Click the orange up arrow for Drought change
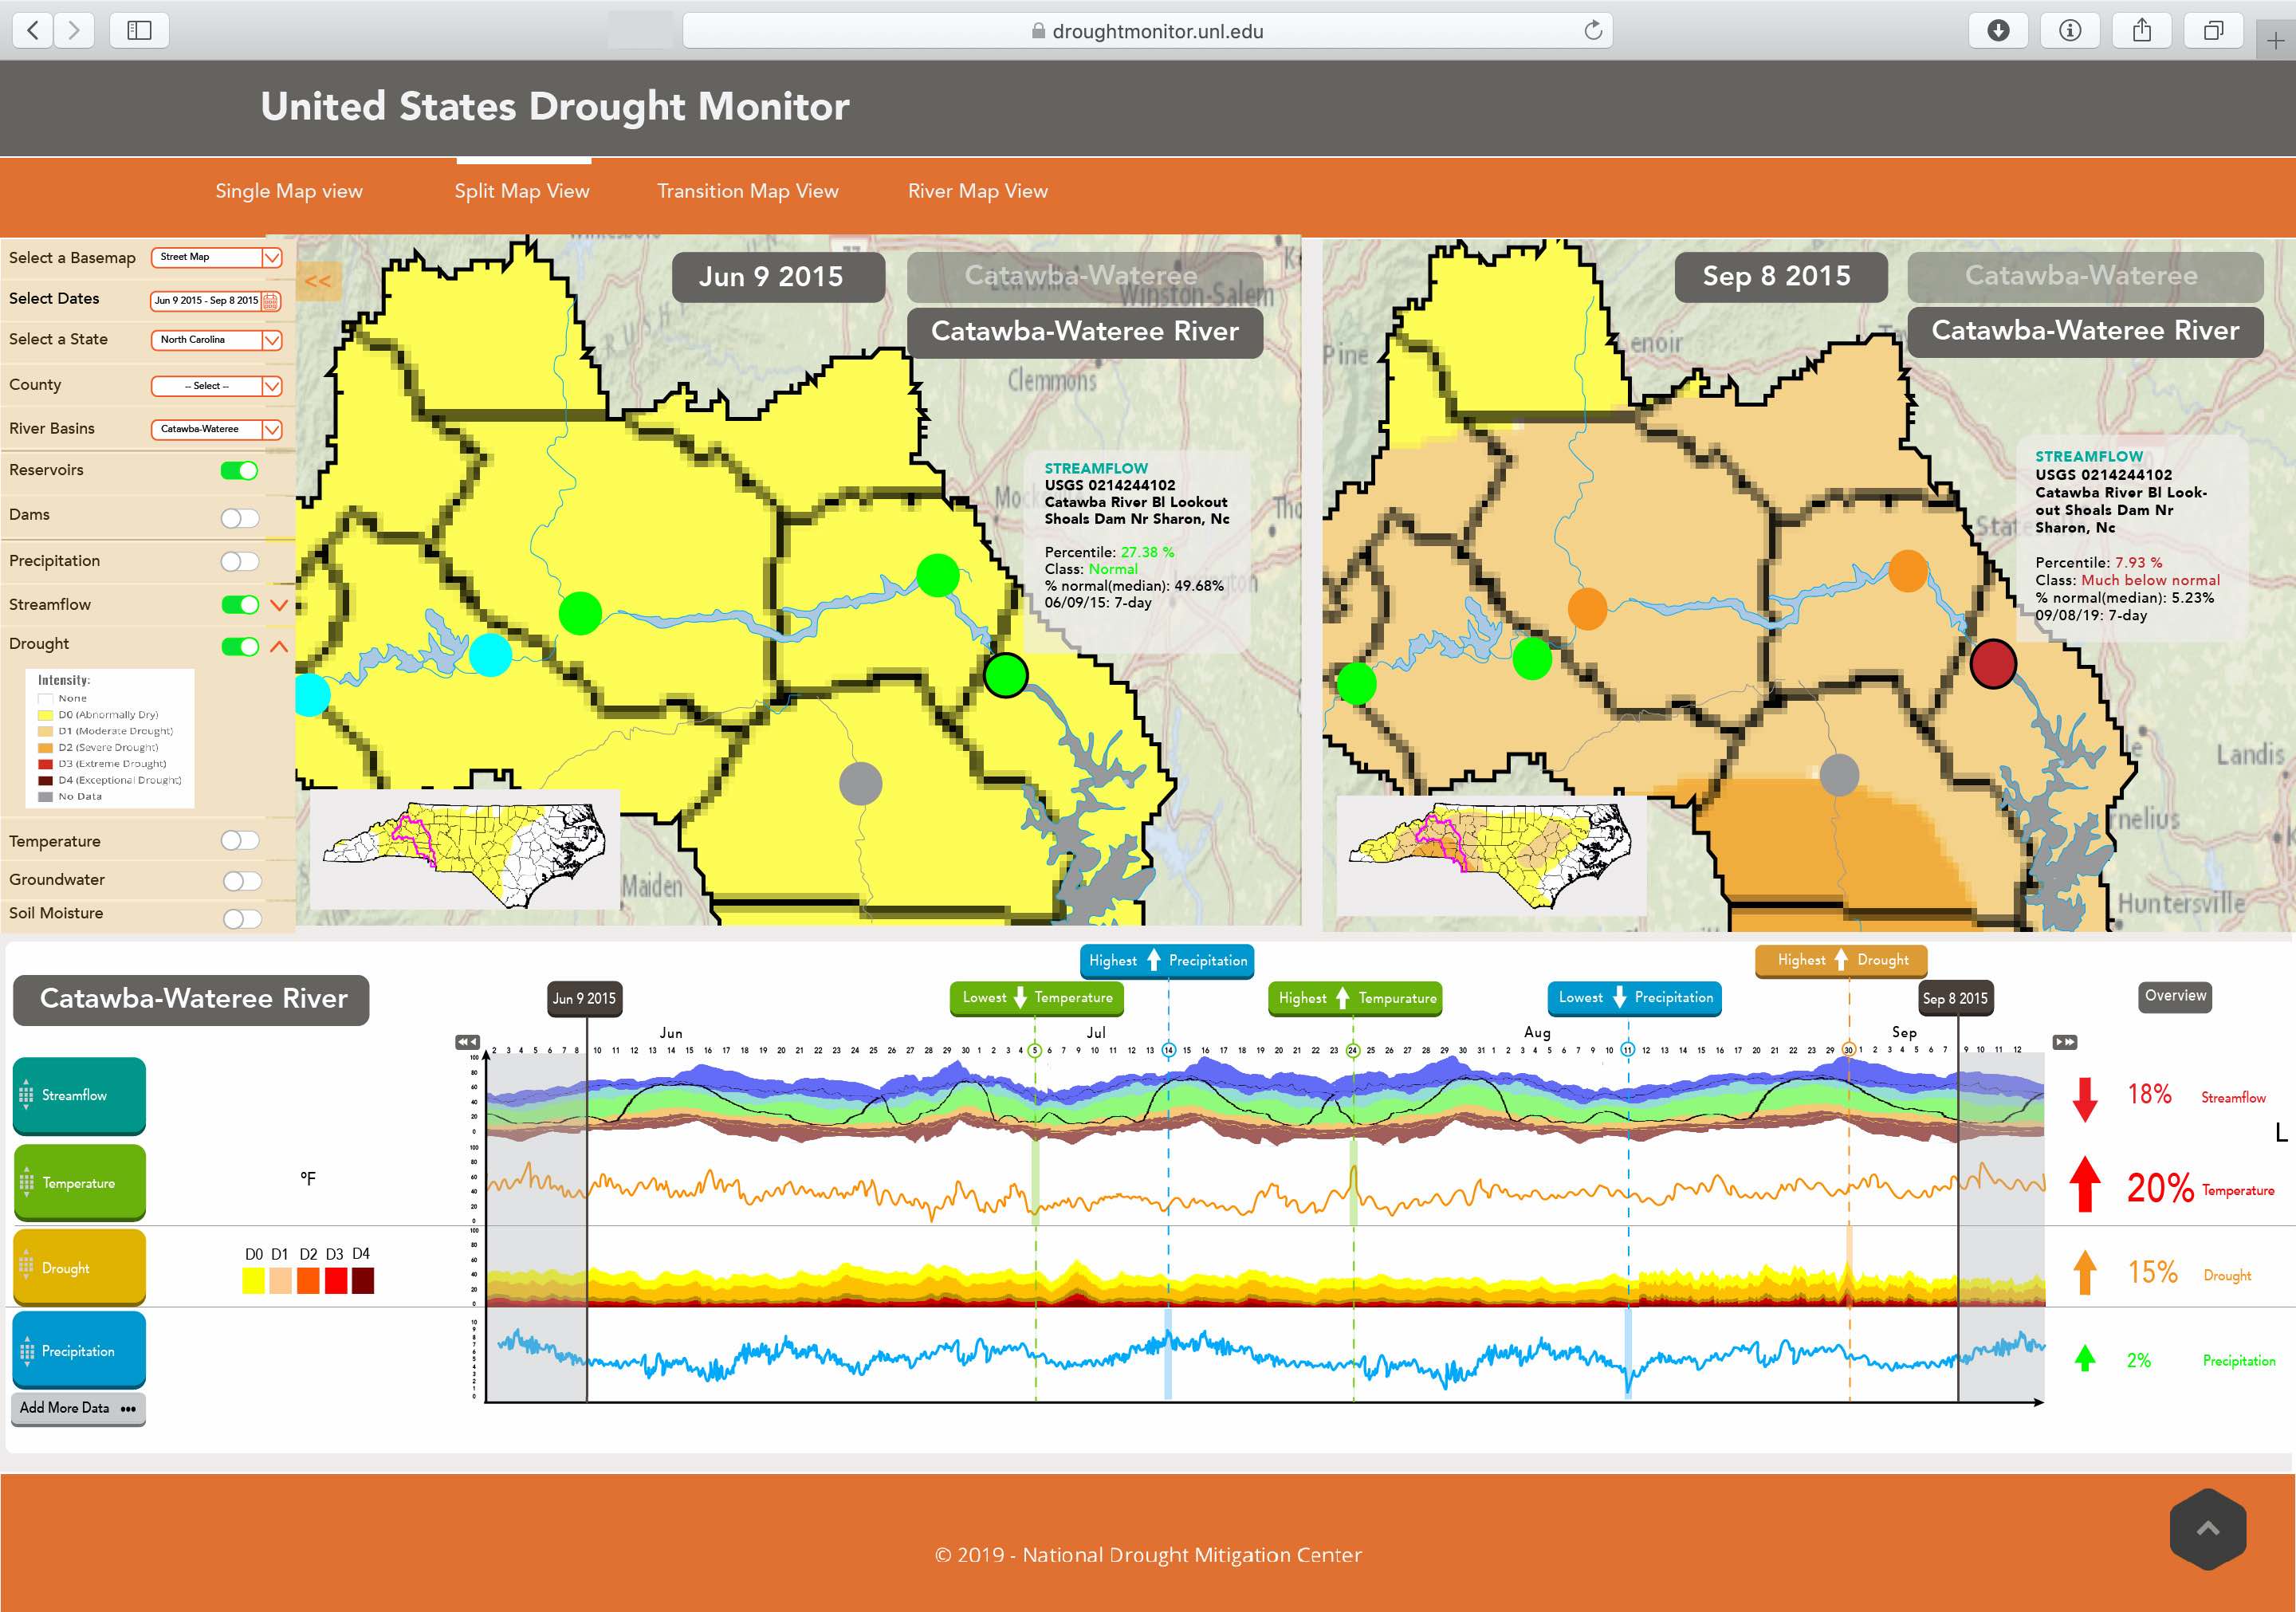 [x=2085, y=1272]
